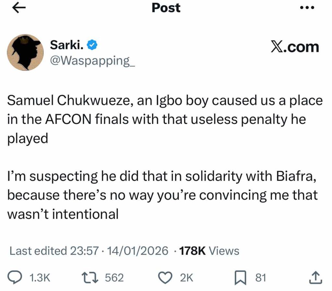Click the display name "Sarki."
The height and width of the screenshot is (291, 332).
click(67, 46)
